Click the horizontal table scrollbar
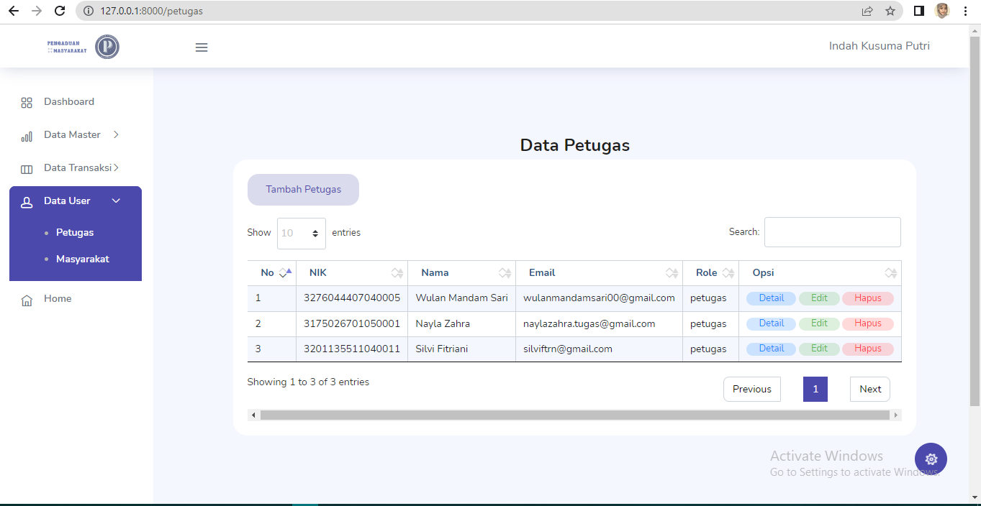The image size is (981, 506). click(574, 415)
